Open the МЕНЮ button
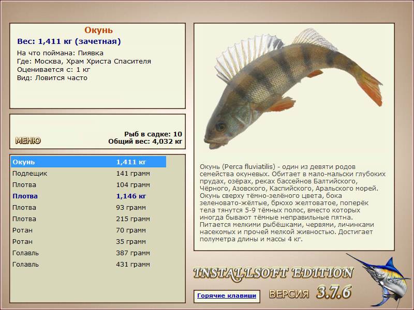The width and height of the screenshot is (414, 310). coord(28,141)
